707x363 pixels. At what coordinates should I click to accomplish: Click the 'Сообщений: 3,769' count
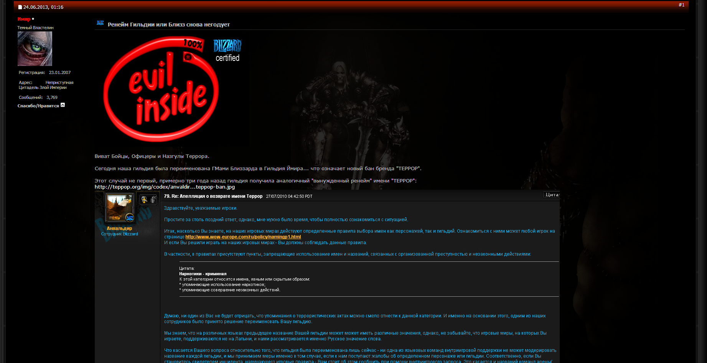pos(38,97)
